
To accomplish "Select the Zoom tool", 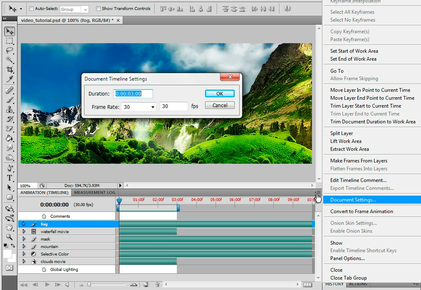I will (x=10, y=237).
